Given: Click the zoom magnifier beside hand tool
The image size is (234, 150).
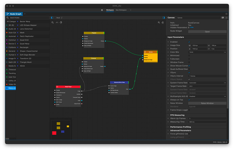Looking at the screenshot, I should click(x=159, y=22).
